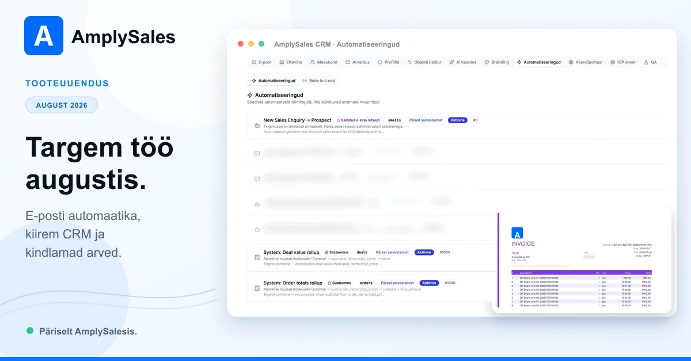The height and width of the screenshot is (361, 691).
Task: Switch to the QA tab
Action: 650,62
